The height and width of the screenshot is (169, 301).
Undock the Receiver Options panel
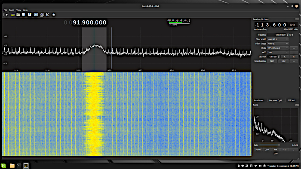point(296,19)
